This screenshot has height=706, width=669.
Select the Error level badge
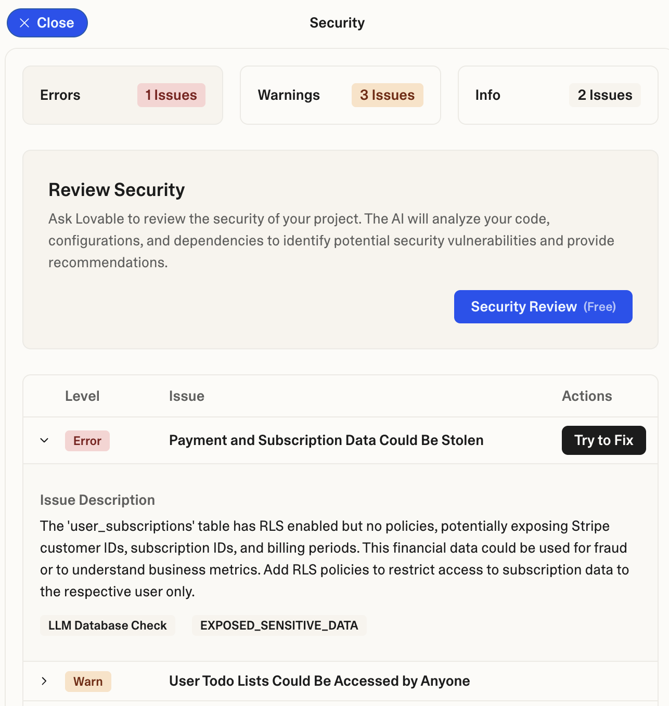(87, 440)
